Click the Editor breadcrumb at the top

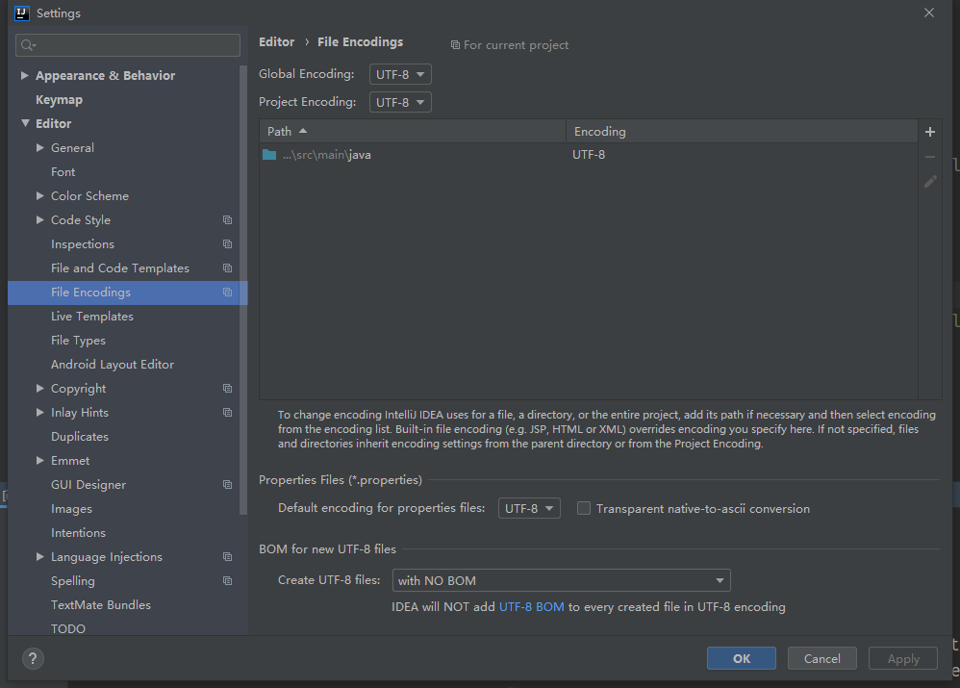(276, 41)
